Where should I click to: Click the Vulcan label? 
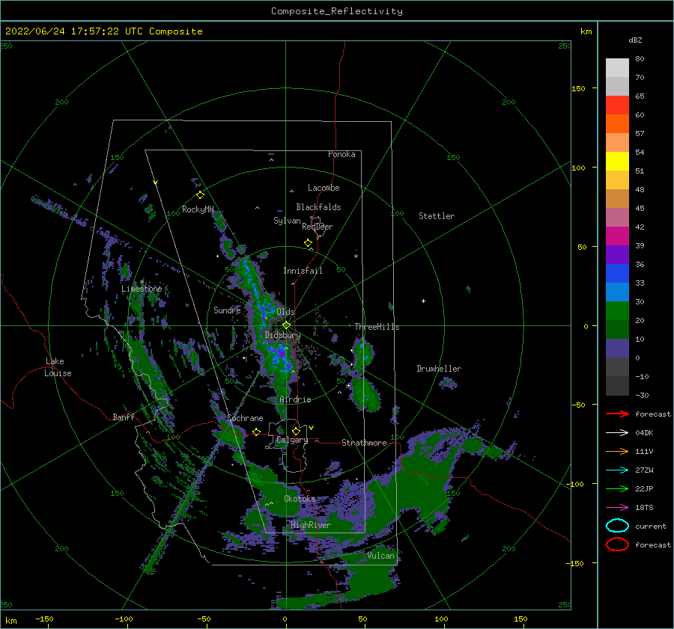tap(381, 556)
